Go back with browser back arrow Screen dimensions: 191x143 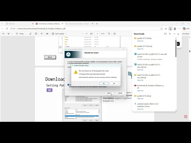3,29
